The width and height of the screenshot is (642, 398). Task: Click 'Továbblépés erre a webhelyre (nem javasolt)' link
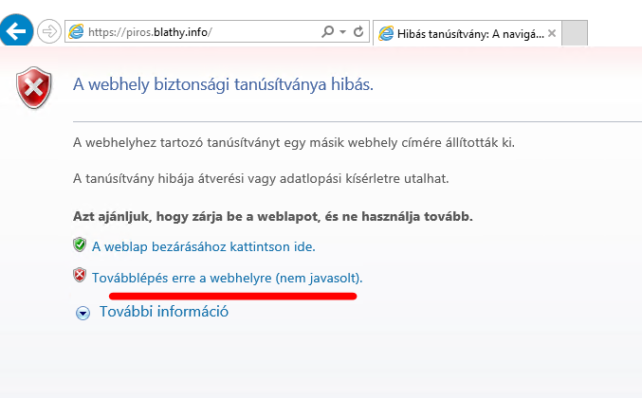tap(227, 278)
